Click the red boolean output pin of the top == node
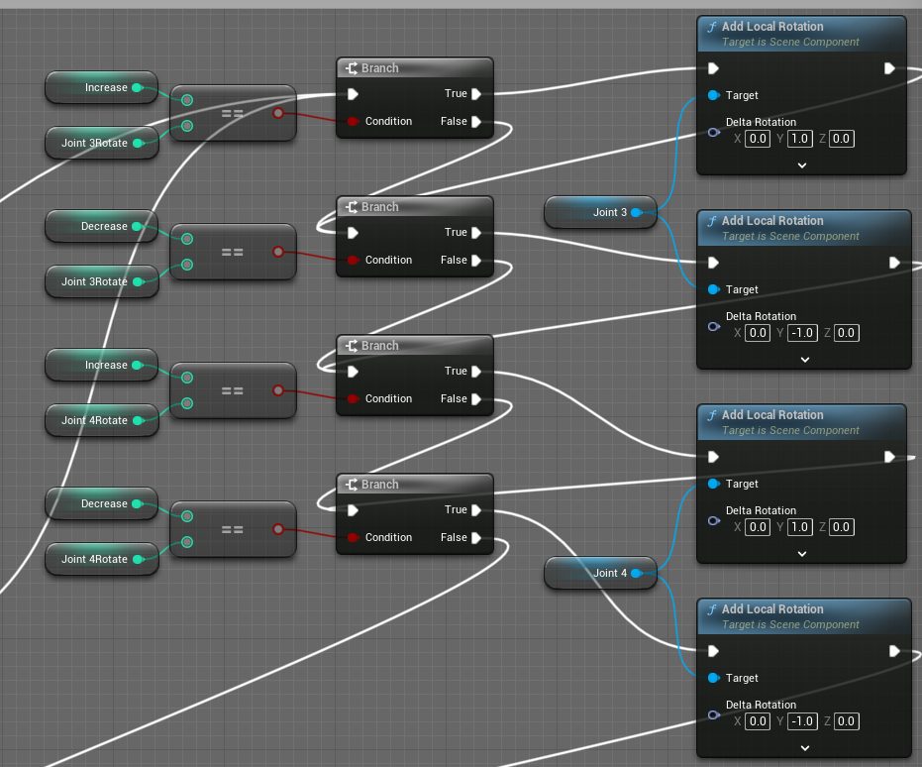The width and height of the screenshot is (922, 767). click(278, 113)
